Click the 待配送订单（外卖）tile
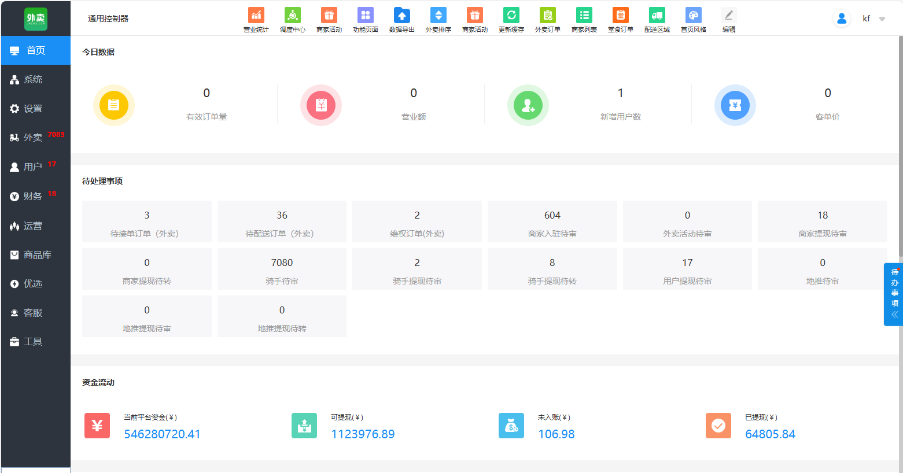 pyautogui.click(x=282, y=221)
